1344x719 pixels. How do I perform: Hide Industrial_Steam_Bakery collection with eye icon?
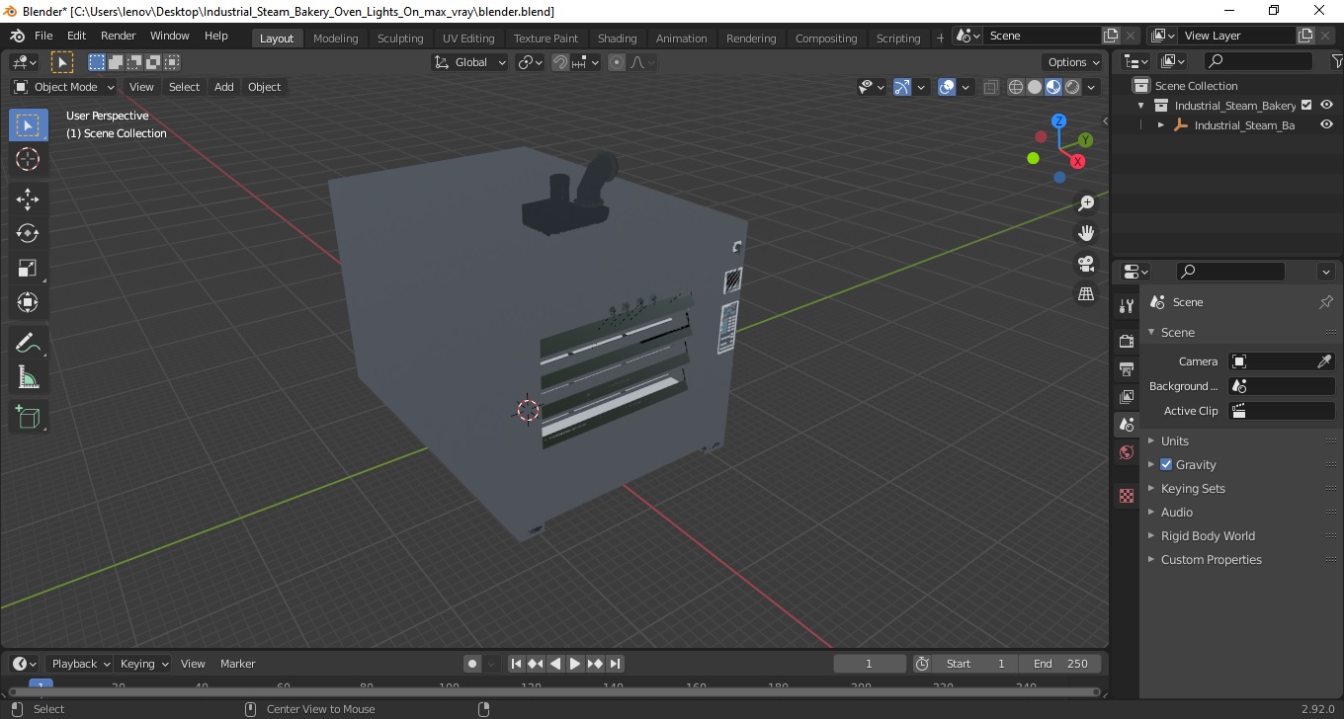tap(1326, 105)
